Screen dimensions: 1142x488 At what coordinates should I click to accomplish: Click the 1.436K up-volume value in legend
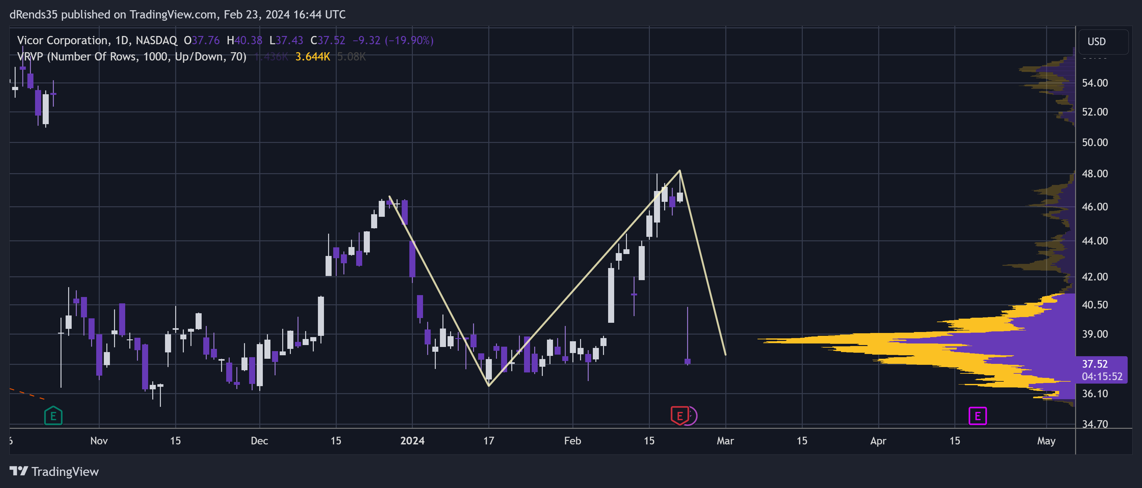tap(271, 57)
